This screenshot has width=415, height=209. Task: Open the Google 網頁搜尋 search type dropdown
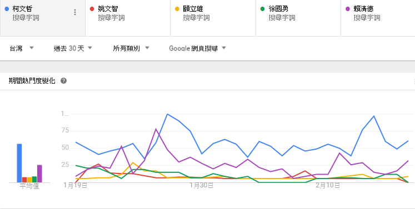(x=198, y=48)
